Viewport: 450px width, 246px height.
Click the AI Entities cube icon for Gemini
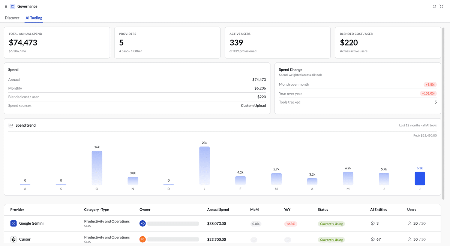point(372,224)
